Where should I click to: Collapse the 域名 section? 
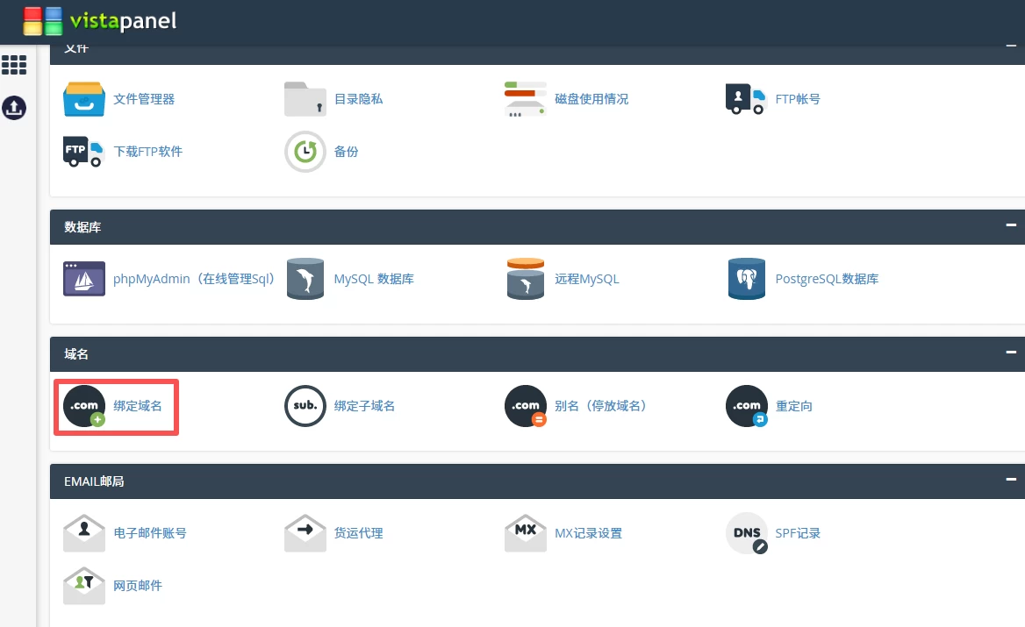[x=1011, y=353]
